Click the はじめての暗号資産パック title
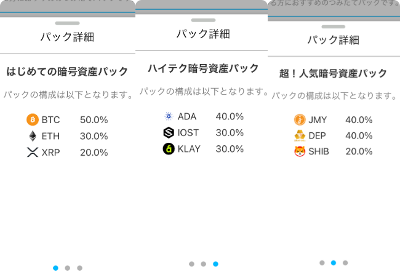 pyautogui.click(x=67, y=71)
